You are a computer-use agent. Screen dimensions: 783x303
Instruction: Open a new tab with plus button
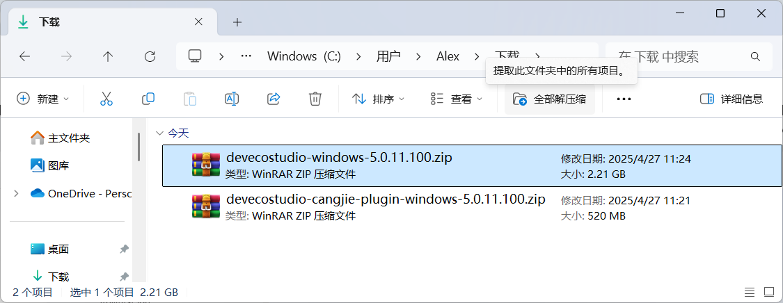click(x=237, y=22)
